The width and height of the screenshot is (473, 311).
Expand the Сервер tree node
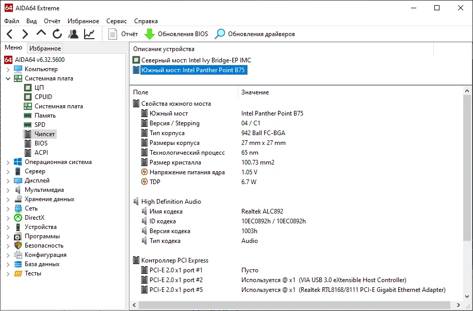(x=8, y=172)
